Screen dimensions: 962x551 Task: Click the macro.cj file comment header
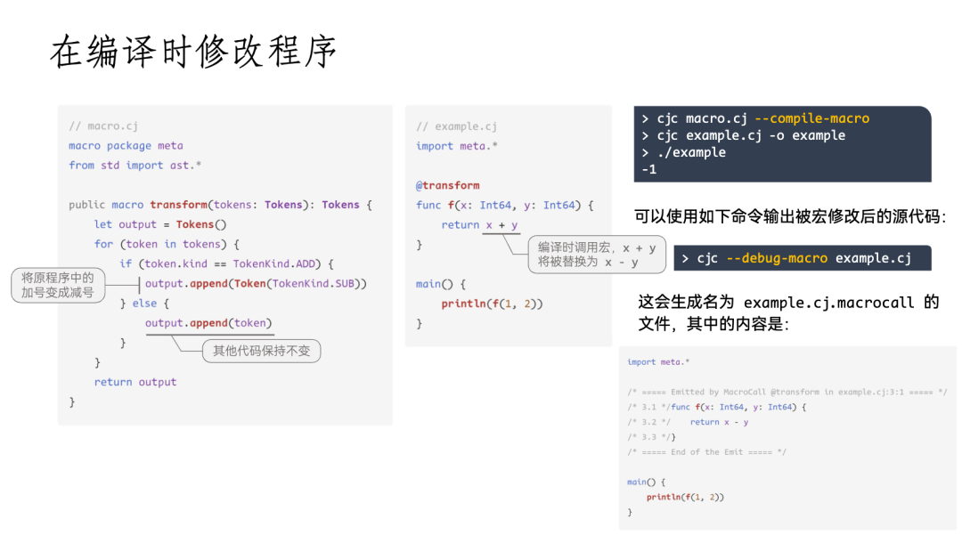point(104,126)
